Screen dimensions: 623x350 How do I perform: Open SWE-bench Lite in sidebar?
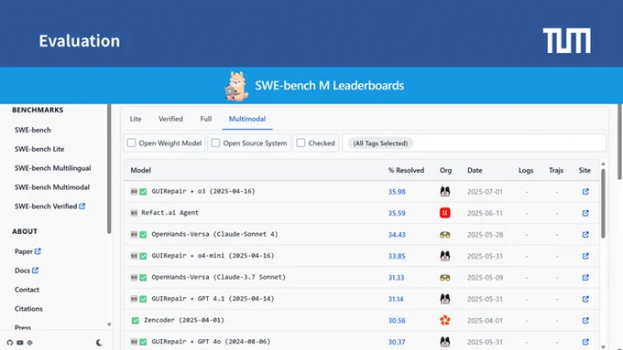click(39, 149)
